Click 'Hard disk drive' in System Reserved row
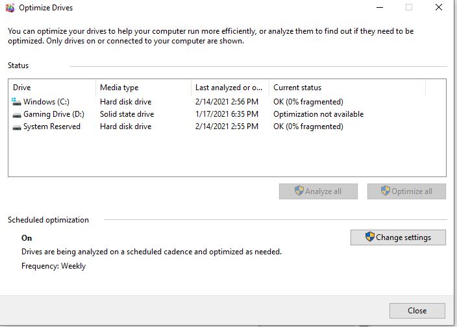Viewport: 457px width, 327px height. [126, 127]
